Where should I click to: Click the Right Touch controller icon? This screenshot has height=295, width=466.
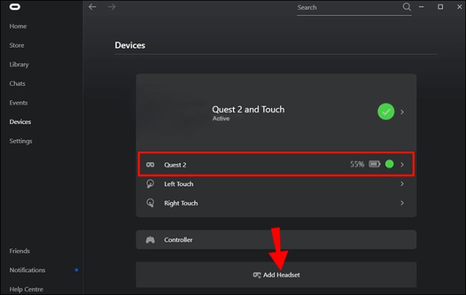click(x=151, y=203)
